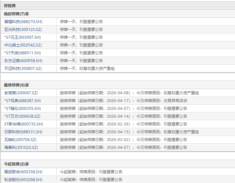The image size is (235, 183).
Task: Select 亚光科技 suspension reason text
Action: [81, 30]
